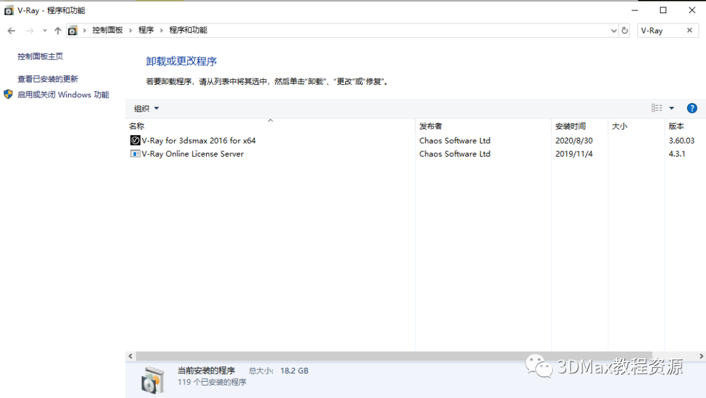This screenshot has height=398, width=706.
Task: Maximize the 程序和功能 window
Action: (664, 10)
